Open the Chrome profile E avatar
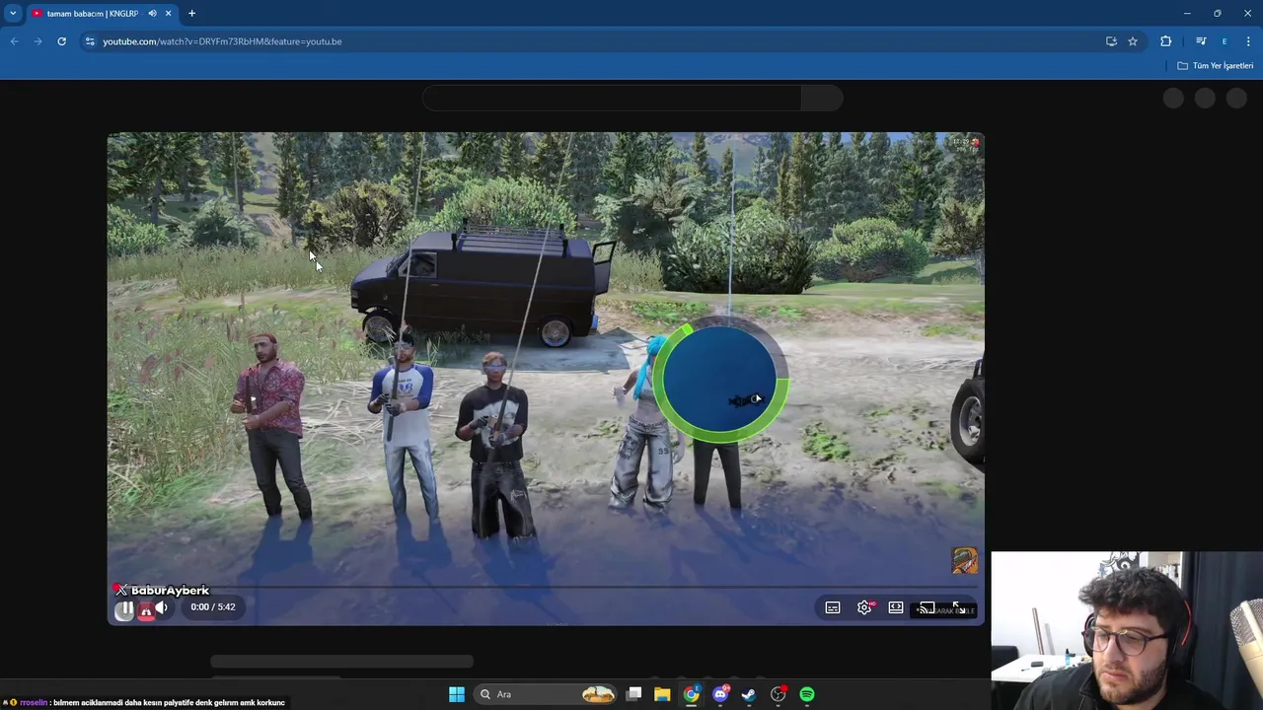The width and height of the screenshot is (1263, 710). (x=1225, y=41)
